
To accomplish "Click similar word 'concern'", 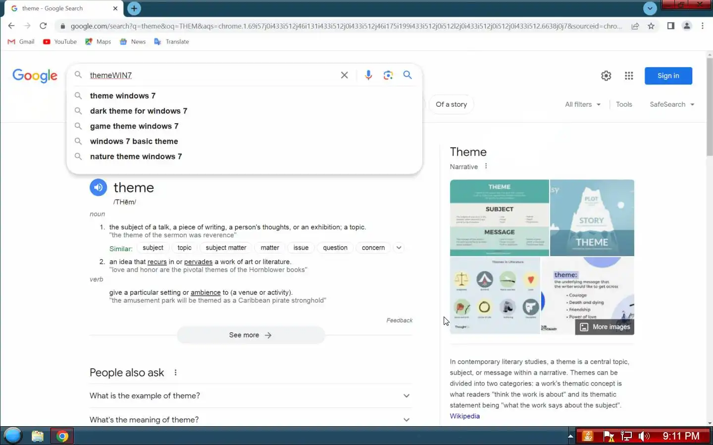I will pos(373,248).
